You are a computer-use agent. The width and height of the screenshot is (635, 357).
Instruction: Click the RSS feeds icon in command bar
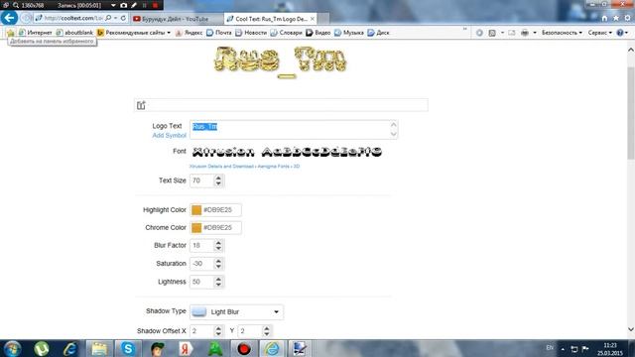tap(492, 33)
